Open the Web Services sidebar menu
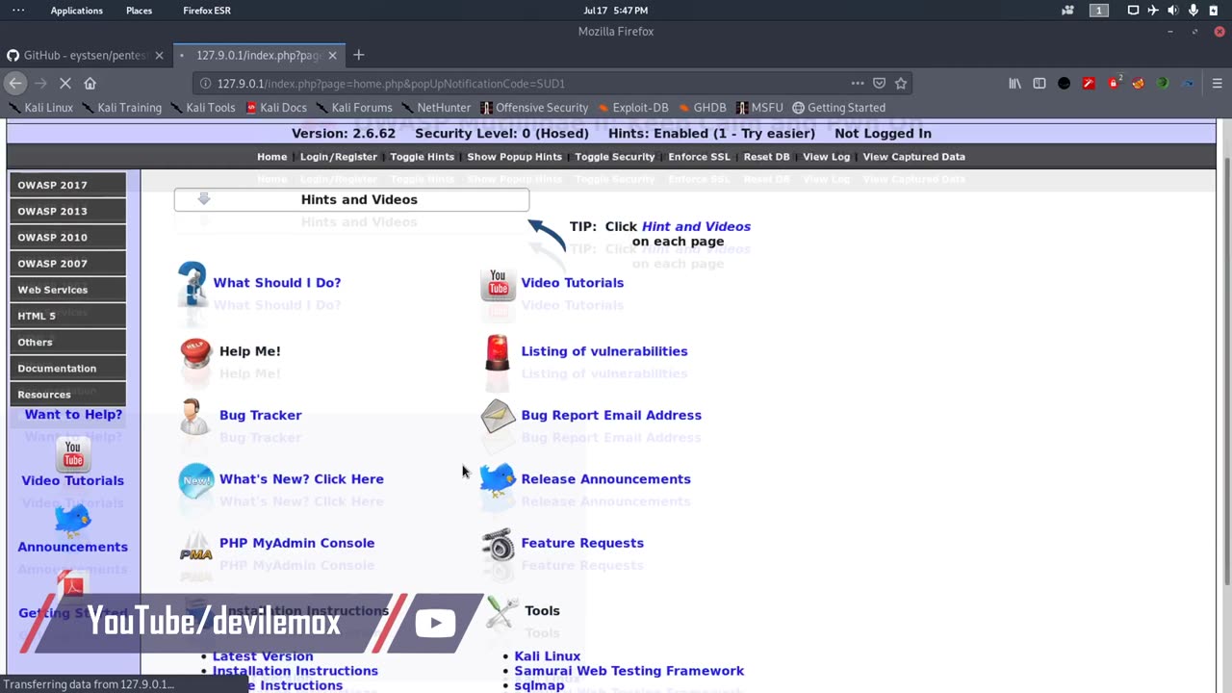Viewport: 1232px width, 693px height. [67, 290]
